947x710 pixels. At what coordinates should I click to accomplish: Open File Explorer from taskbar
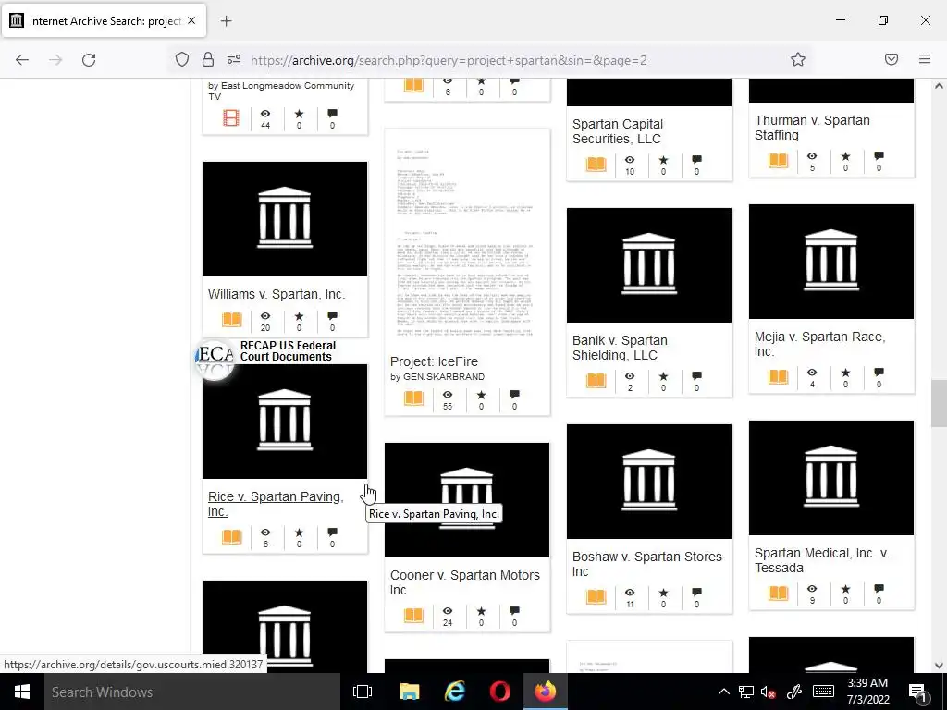click(409, 692)
